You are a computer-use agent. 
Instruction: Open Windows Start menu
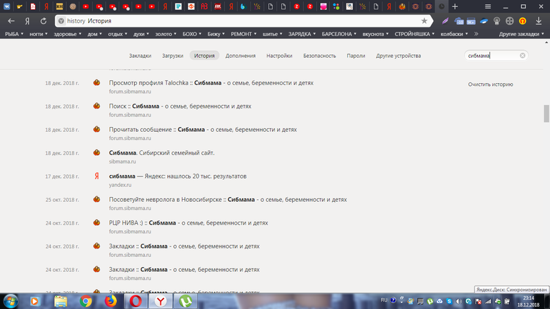point(10,301)
